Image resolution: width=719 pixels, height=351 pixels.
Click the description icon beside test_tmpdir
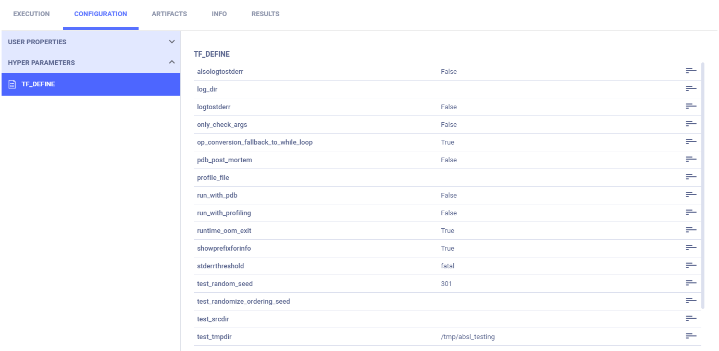[x=691, y=336]
